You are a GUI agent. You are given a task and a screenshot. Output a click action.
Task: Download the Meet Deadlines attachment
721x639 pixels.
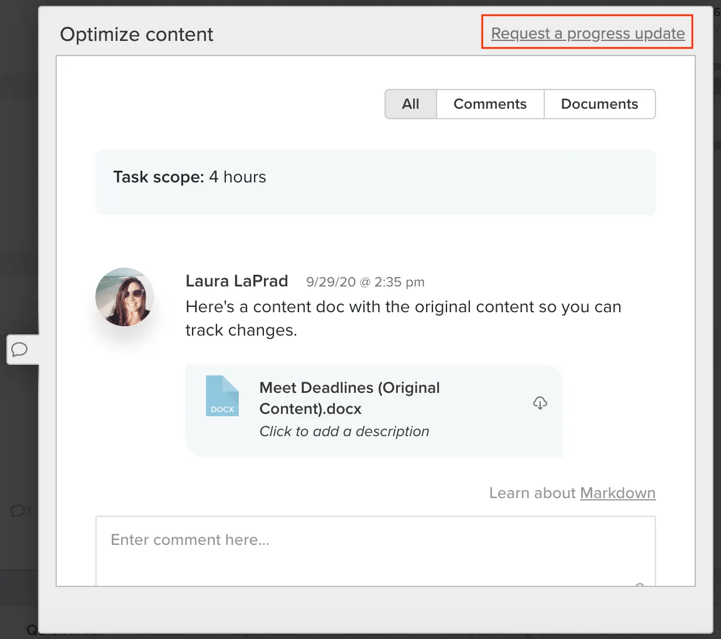(x=540, y=403)
